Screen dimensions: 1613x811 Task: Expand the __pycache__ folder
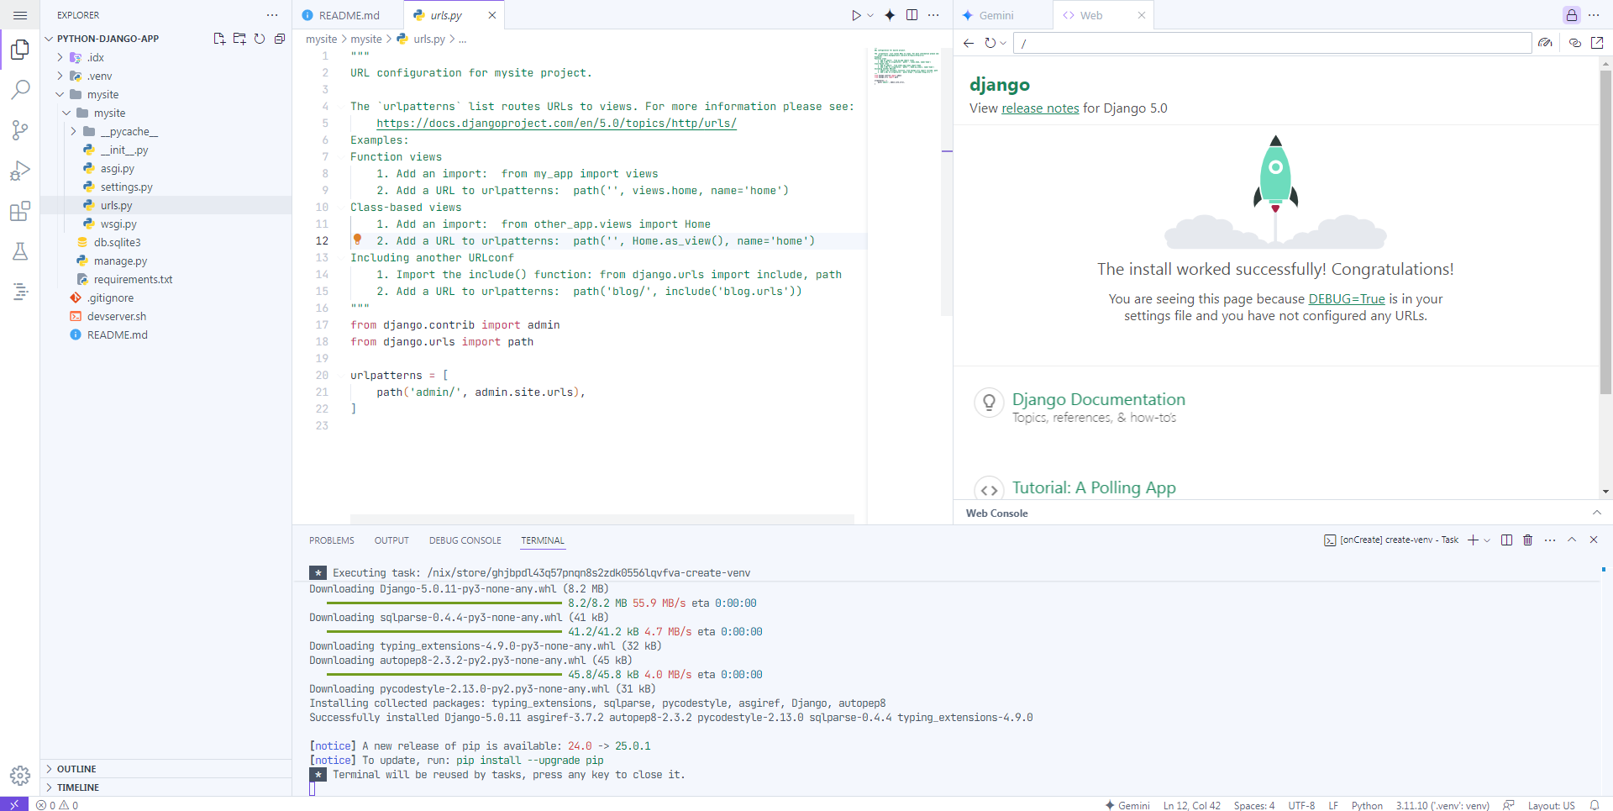73,131
